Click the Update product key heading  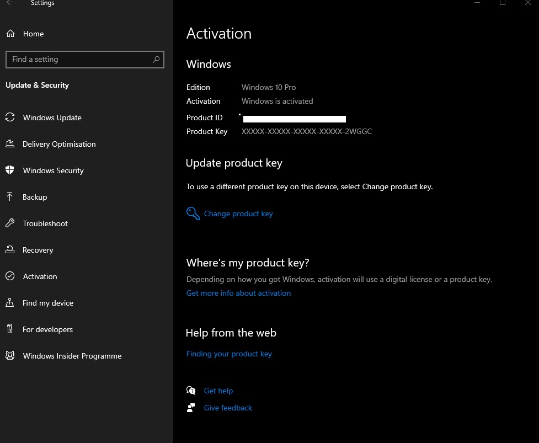(x=234, y=163)
